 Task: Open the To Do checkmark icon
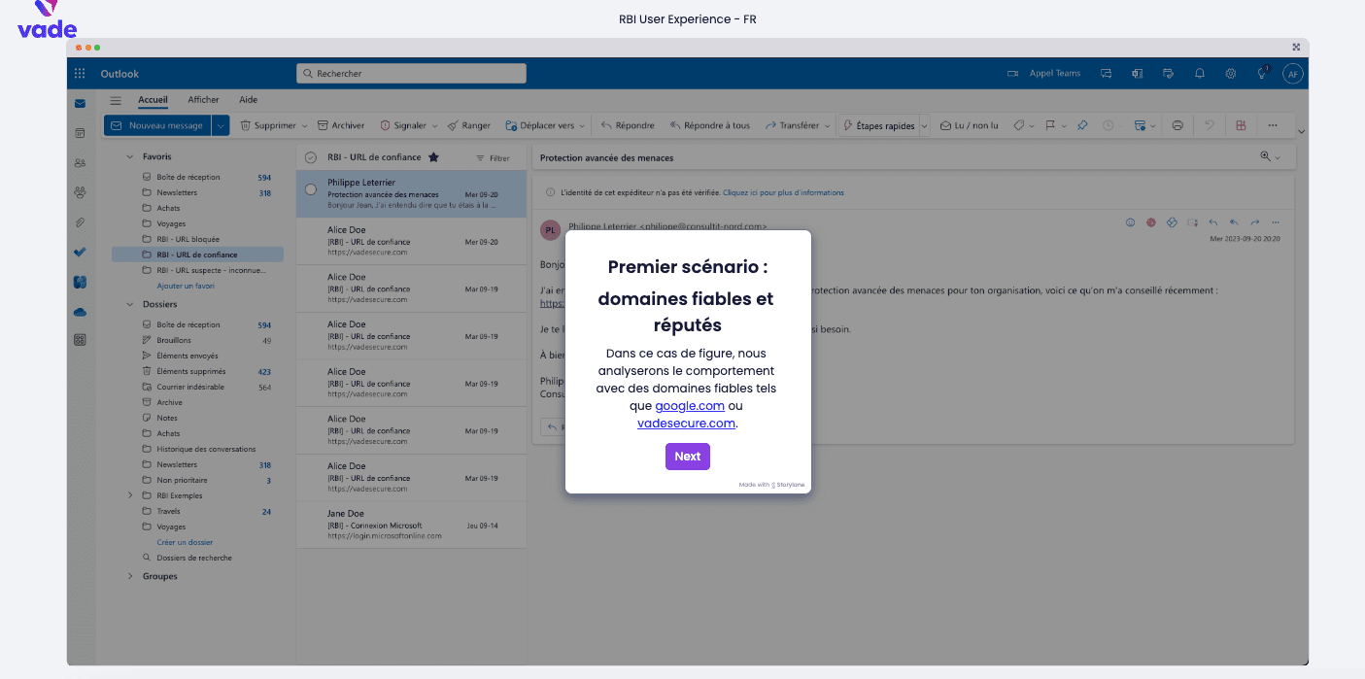(x=80, y=252)
